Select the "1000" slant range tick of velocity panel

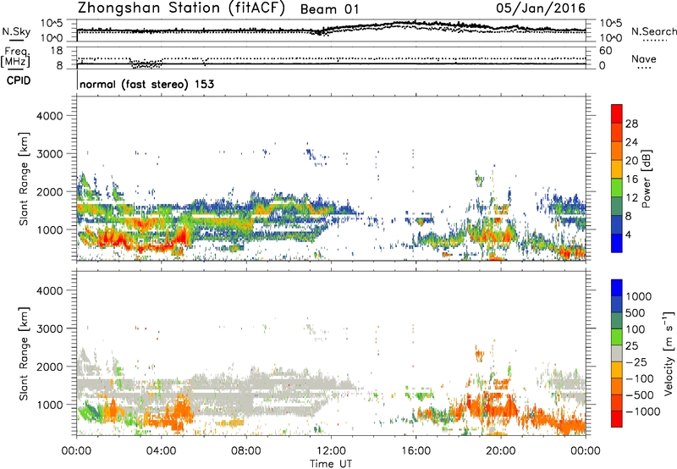point(50,405)
